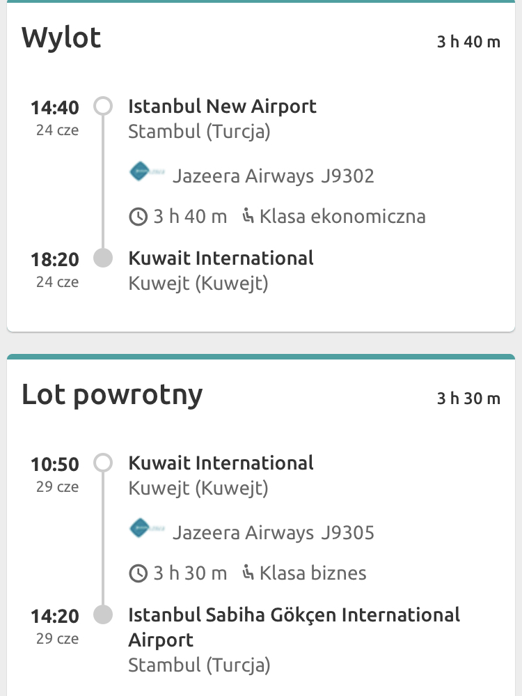Viewport: 522px width, 696px height.
Task: Click the filled arrival marker at 14:20
Action: click(x=103, y=614)
